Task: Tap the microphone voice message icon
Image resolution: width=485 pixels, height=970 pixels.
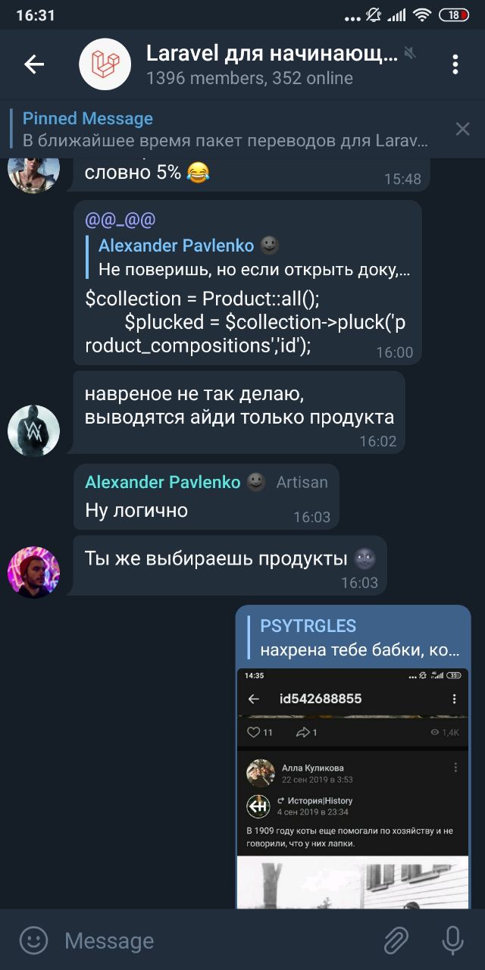Action: 452,940
